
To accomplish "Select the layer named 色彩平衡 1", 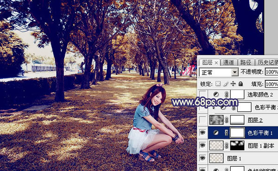I will pyautogui.click(x=260, y=133).
